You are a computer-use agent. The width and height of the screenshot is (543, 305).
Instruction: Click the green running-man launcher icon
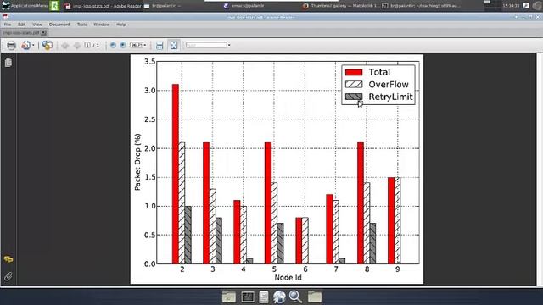(x=54, y=6)
